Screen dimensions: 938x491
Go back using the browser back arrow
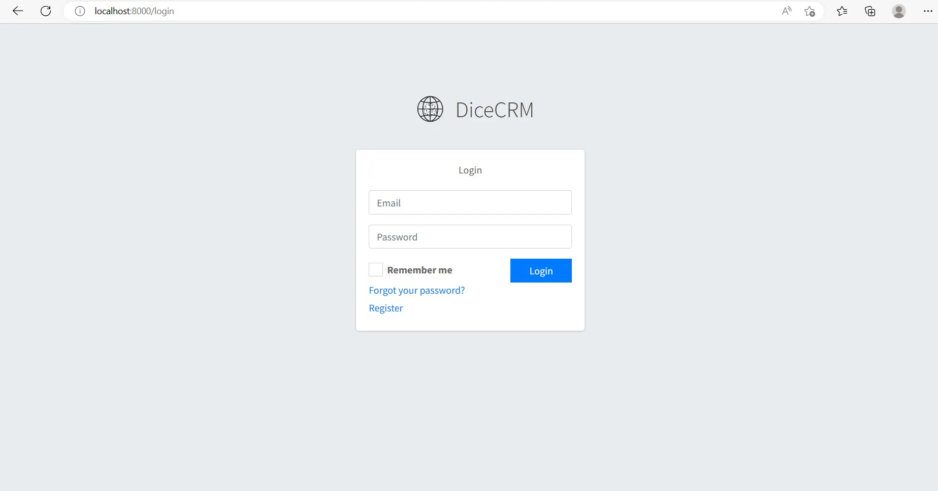coord(18,11)
